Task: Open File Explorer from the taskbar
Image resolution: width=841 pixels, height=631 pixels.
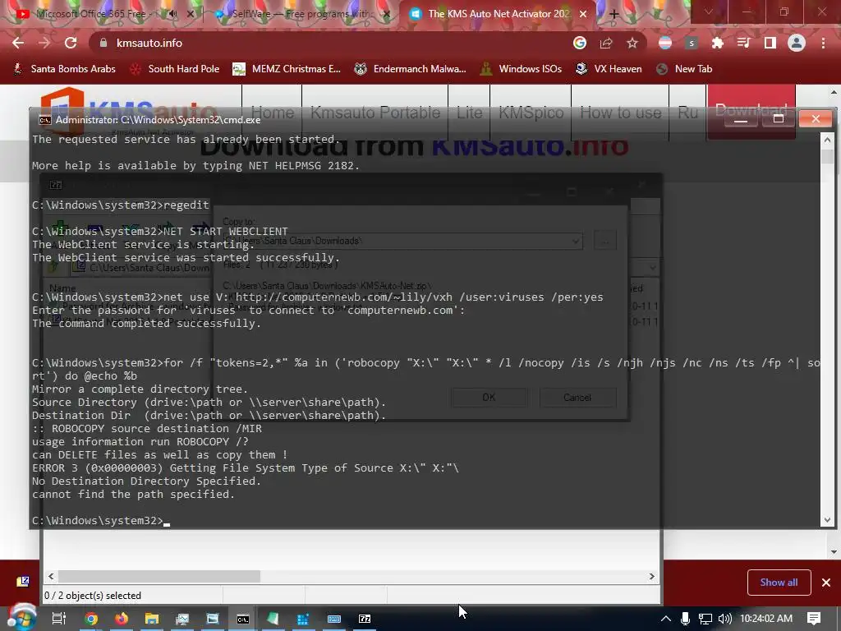Action: (x=152, y=619)
